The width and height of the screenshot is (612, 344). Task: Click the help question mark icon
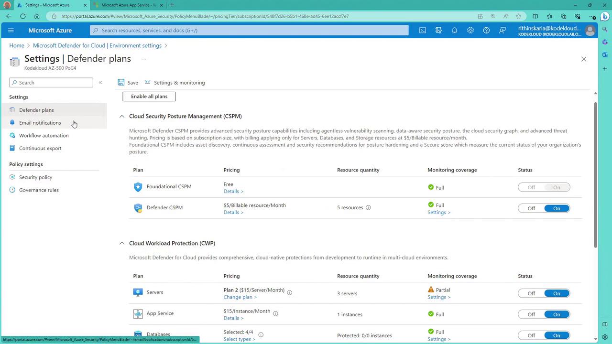(x=486, y=30)
